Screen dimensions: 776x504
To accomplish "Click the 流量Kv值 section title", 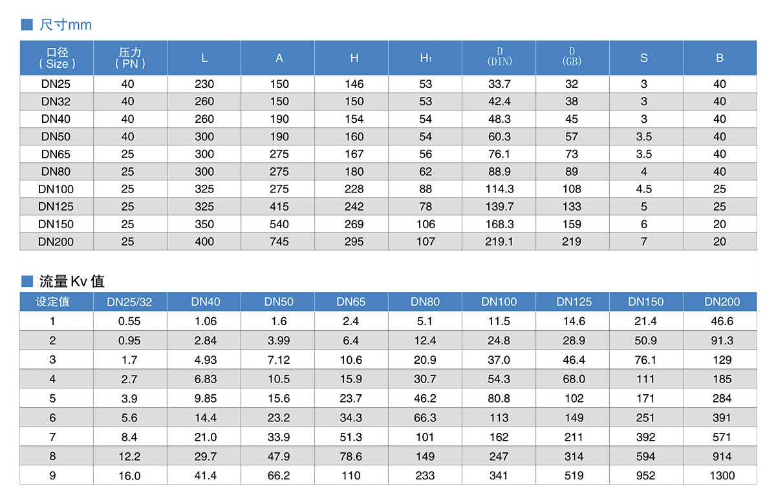I will click(71, 281).
